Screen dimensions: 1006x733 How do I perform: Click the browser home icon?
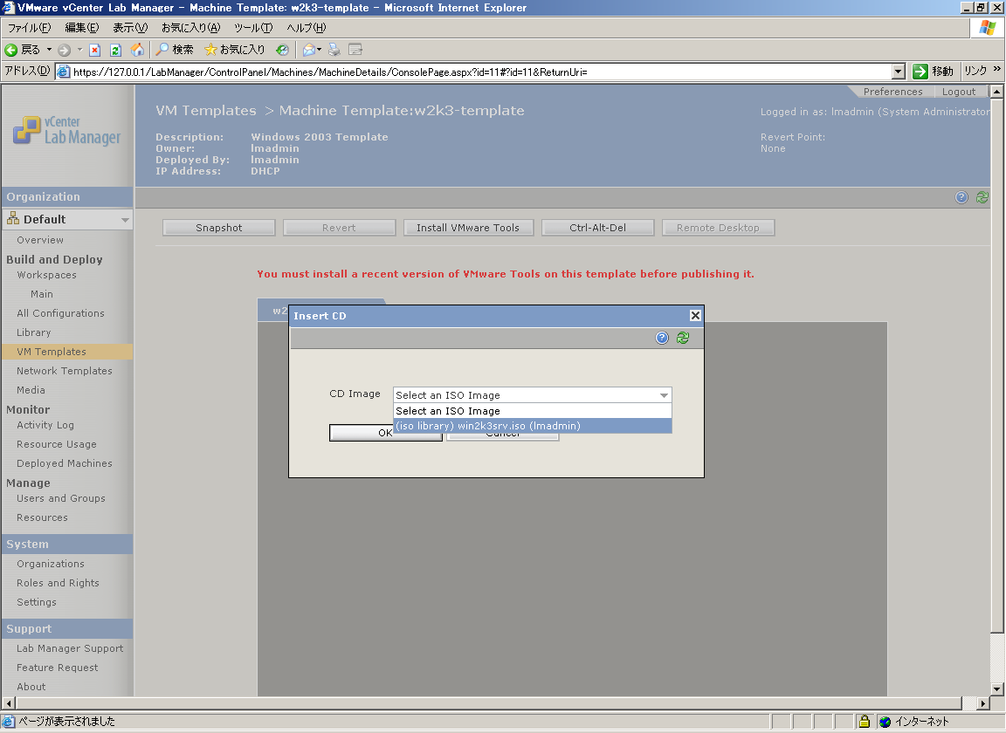(137, 50)
